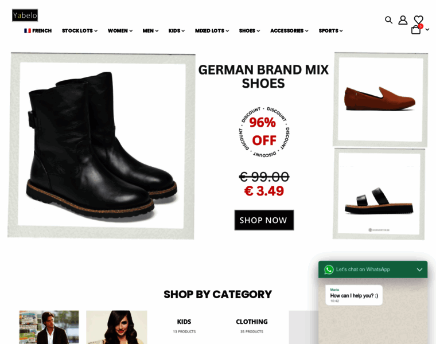Select the brown loafer shoe image
The image size is (436, 344).
[x=379, y=98]
